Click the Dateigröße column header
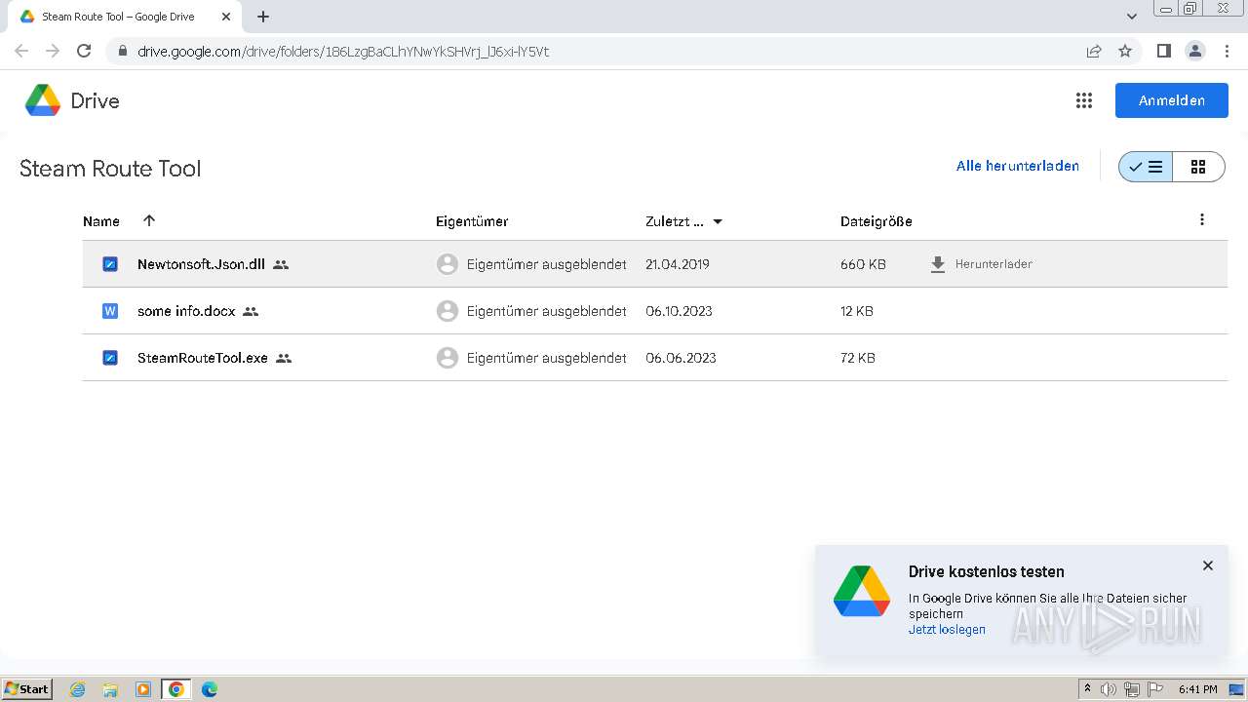The width and height of the screenshot is (1248, 702). [x=876, y=221]
